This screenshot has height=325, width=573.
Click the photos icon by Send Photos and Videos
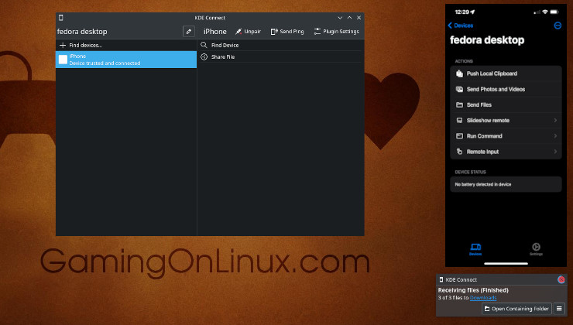(459, 90)
